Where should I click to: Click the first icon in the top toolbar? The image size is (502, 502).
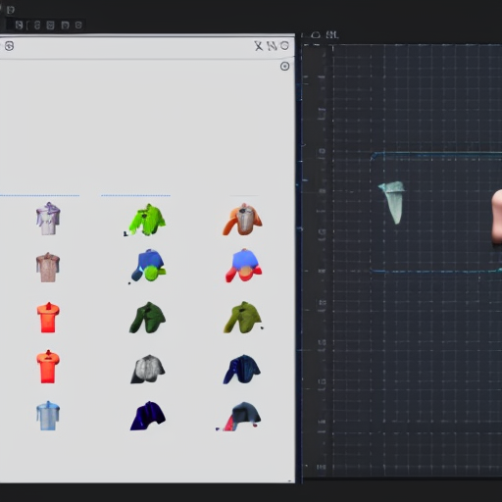19,25
